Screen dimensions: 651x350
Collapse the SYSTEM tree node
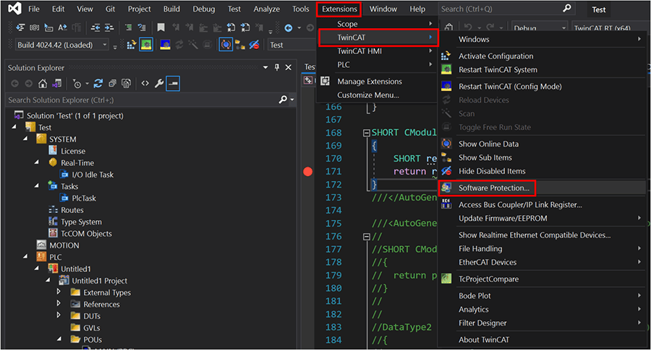coord(26,139)
